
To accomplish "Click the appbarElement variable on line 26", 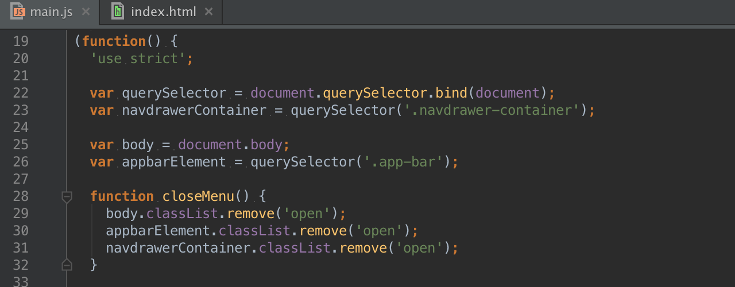I will click(x=174, y=162).
